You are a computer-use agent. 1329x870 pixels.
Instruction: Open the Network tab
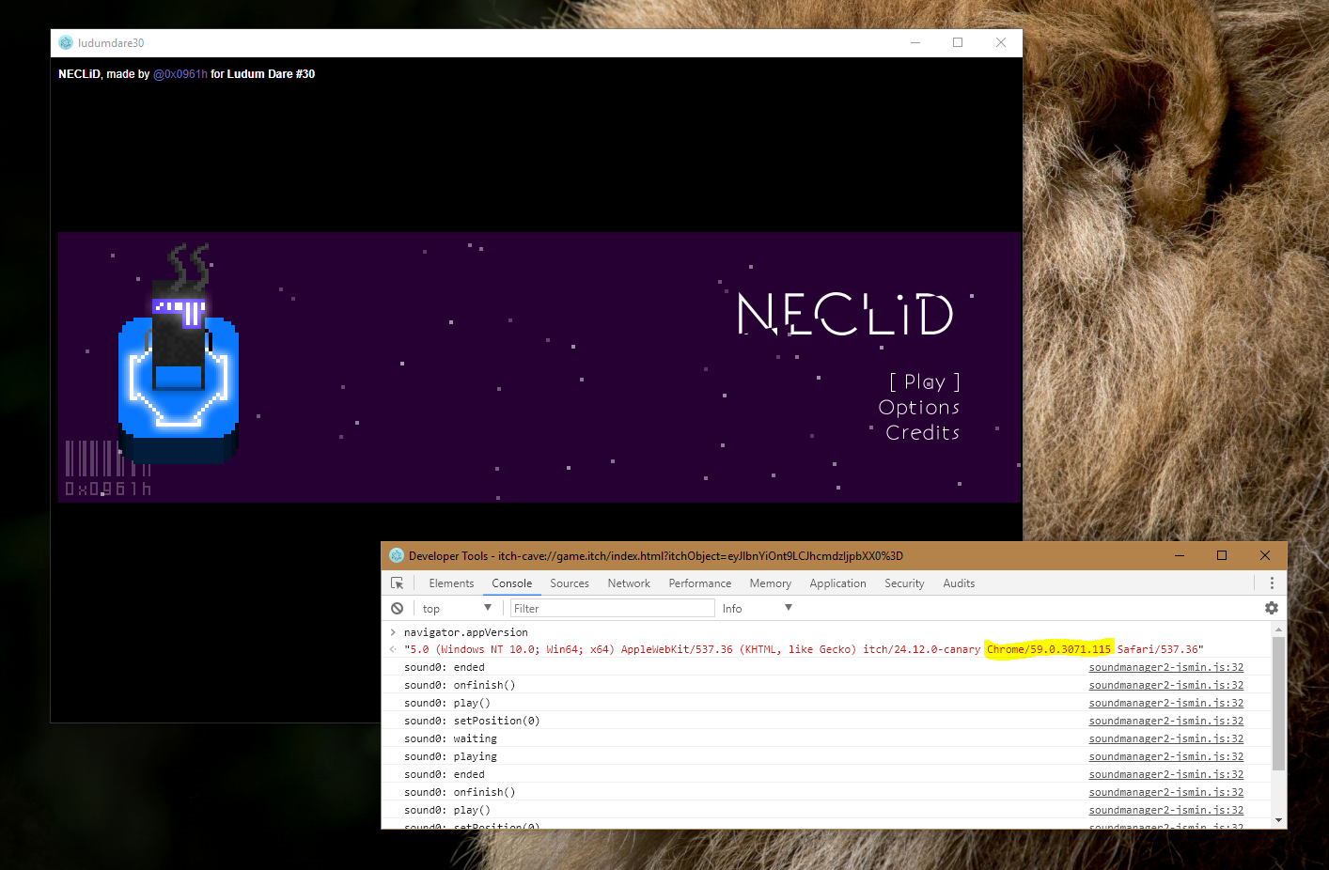[629, 583]
